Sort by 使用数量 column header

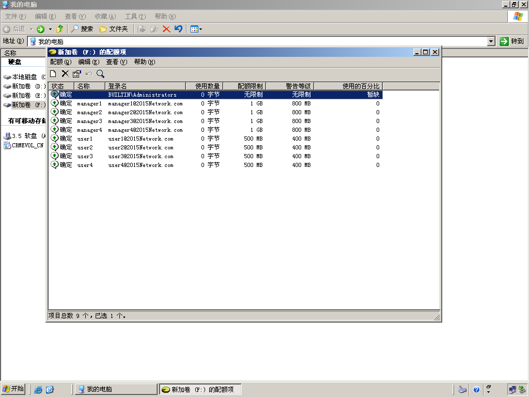(x=204, y=86)
